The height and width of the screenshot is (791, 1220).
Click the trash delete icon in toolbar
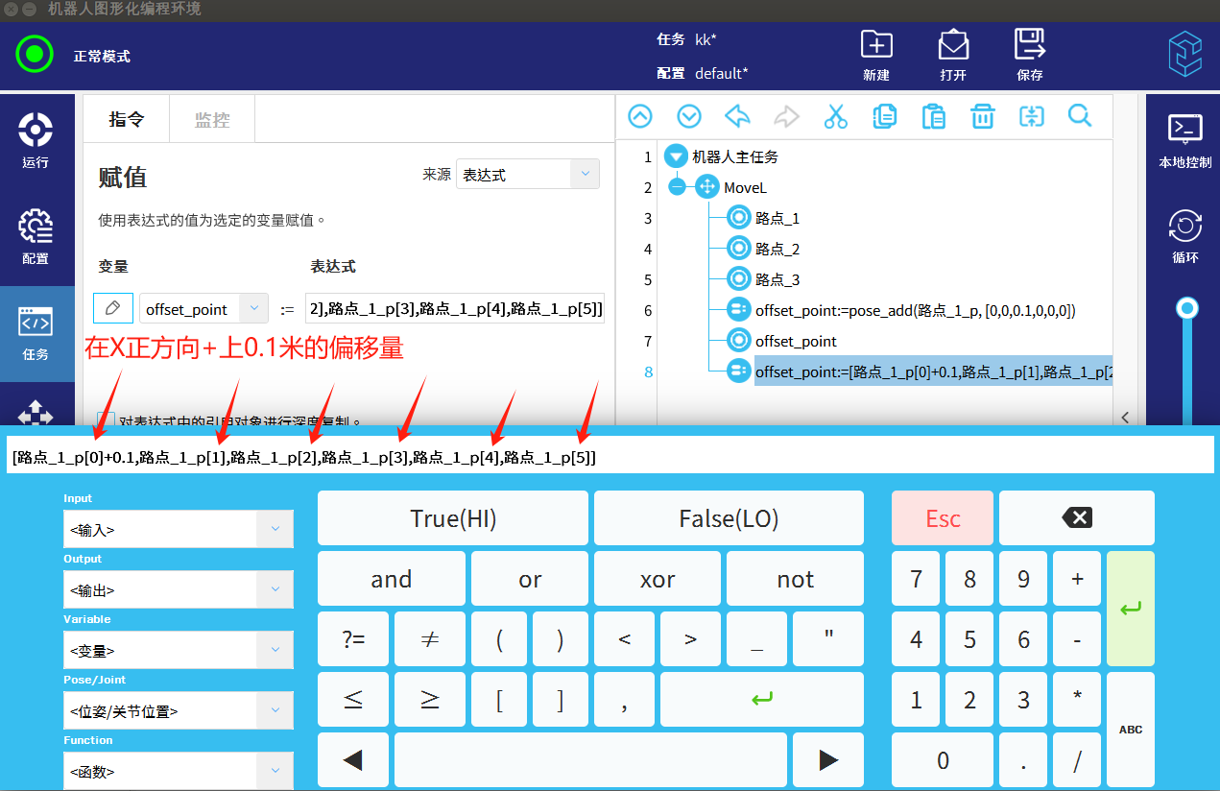(x=982, y=117)
